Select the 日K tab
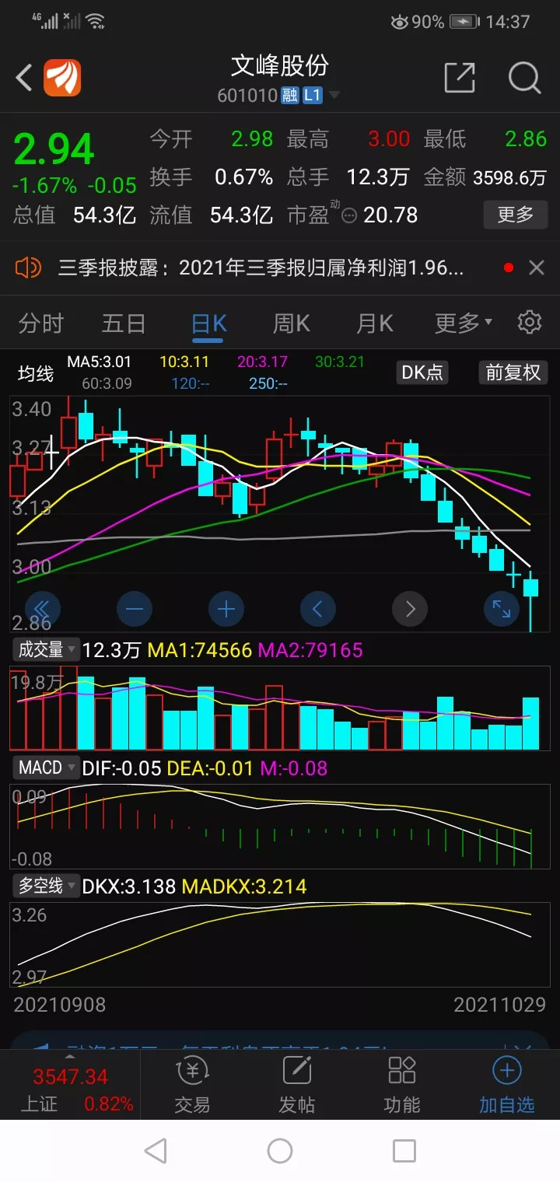This screenshot has height=1182, width=560. click(x=209, y=323)
